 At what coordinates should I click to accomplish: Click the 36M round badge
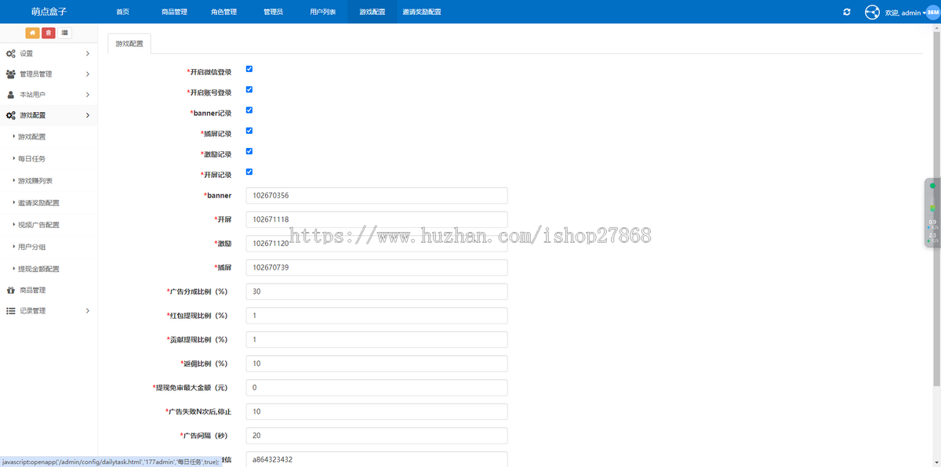coord(933,13)
